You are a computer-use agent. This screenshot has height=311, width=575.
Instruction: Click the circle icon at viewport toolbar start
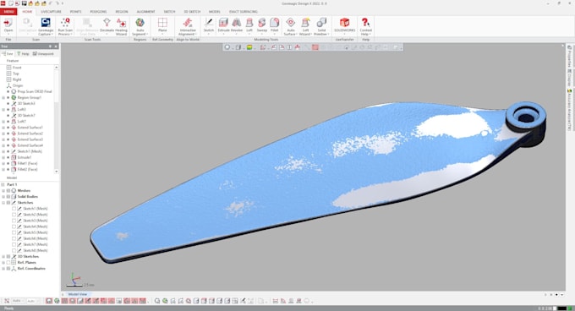pos(227,47)
